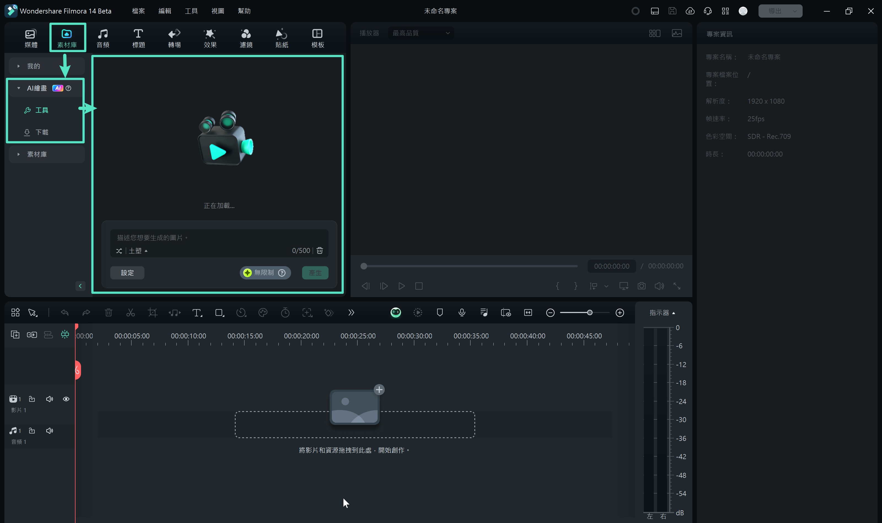882x523 pixels.
Task: Open the 模板 templates tab
Action: coord(318,38)
